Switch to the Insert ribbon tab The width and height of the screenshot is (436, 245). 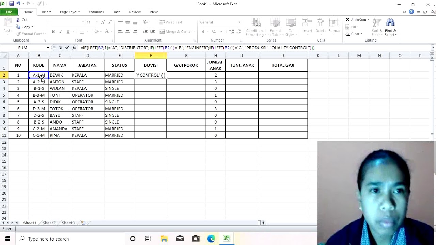[x=46, y=12]
